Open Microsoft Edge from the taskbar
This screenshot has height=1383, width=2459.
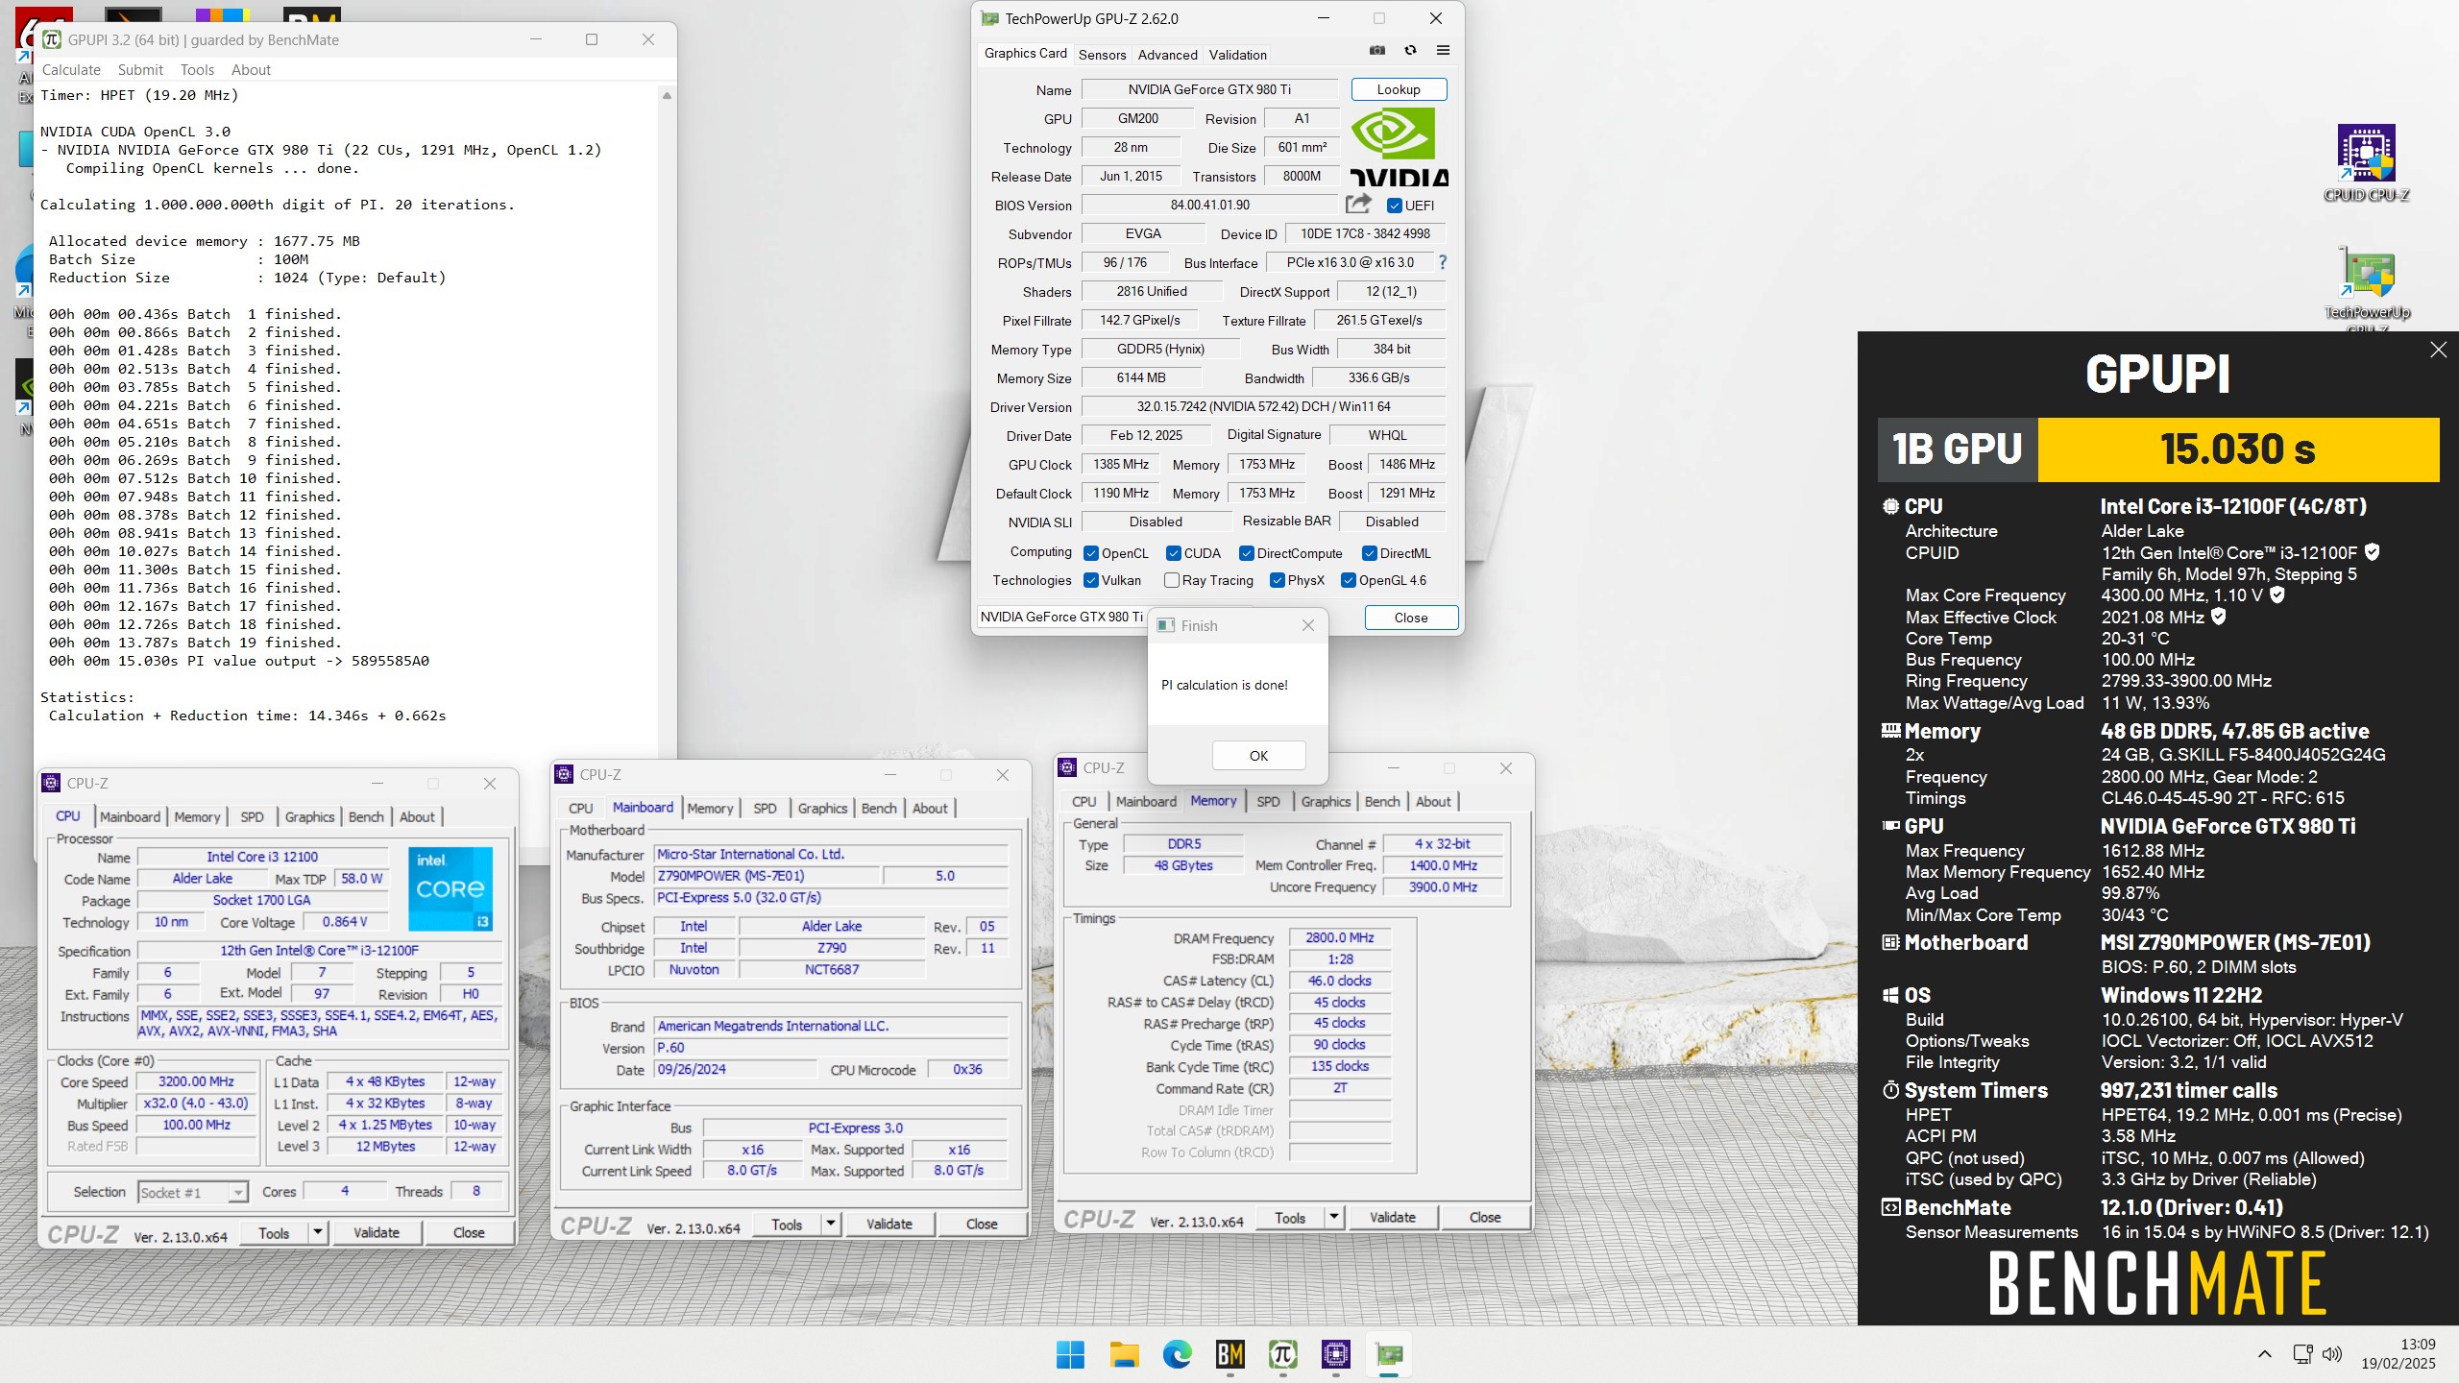point(1177,1354)
